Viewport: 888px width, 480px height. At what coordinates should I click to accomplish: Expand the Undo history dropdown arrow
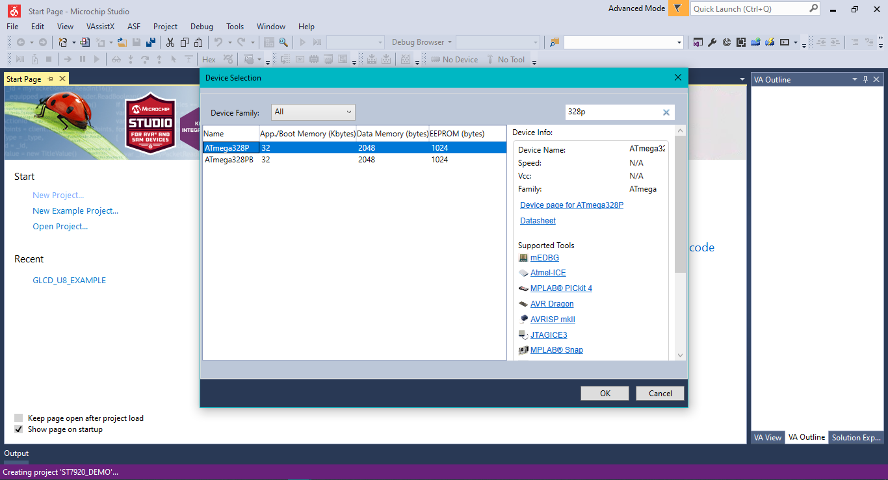[x=229, y=42]
